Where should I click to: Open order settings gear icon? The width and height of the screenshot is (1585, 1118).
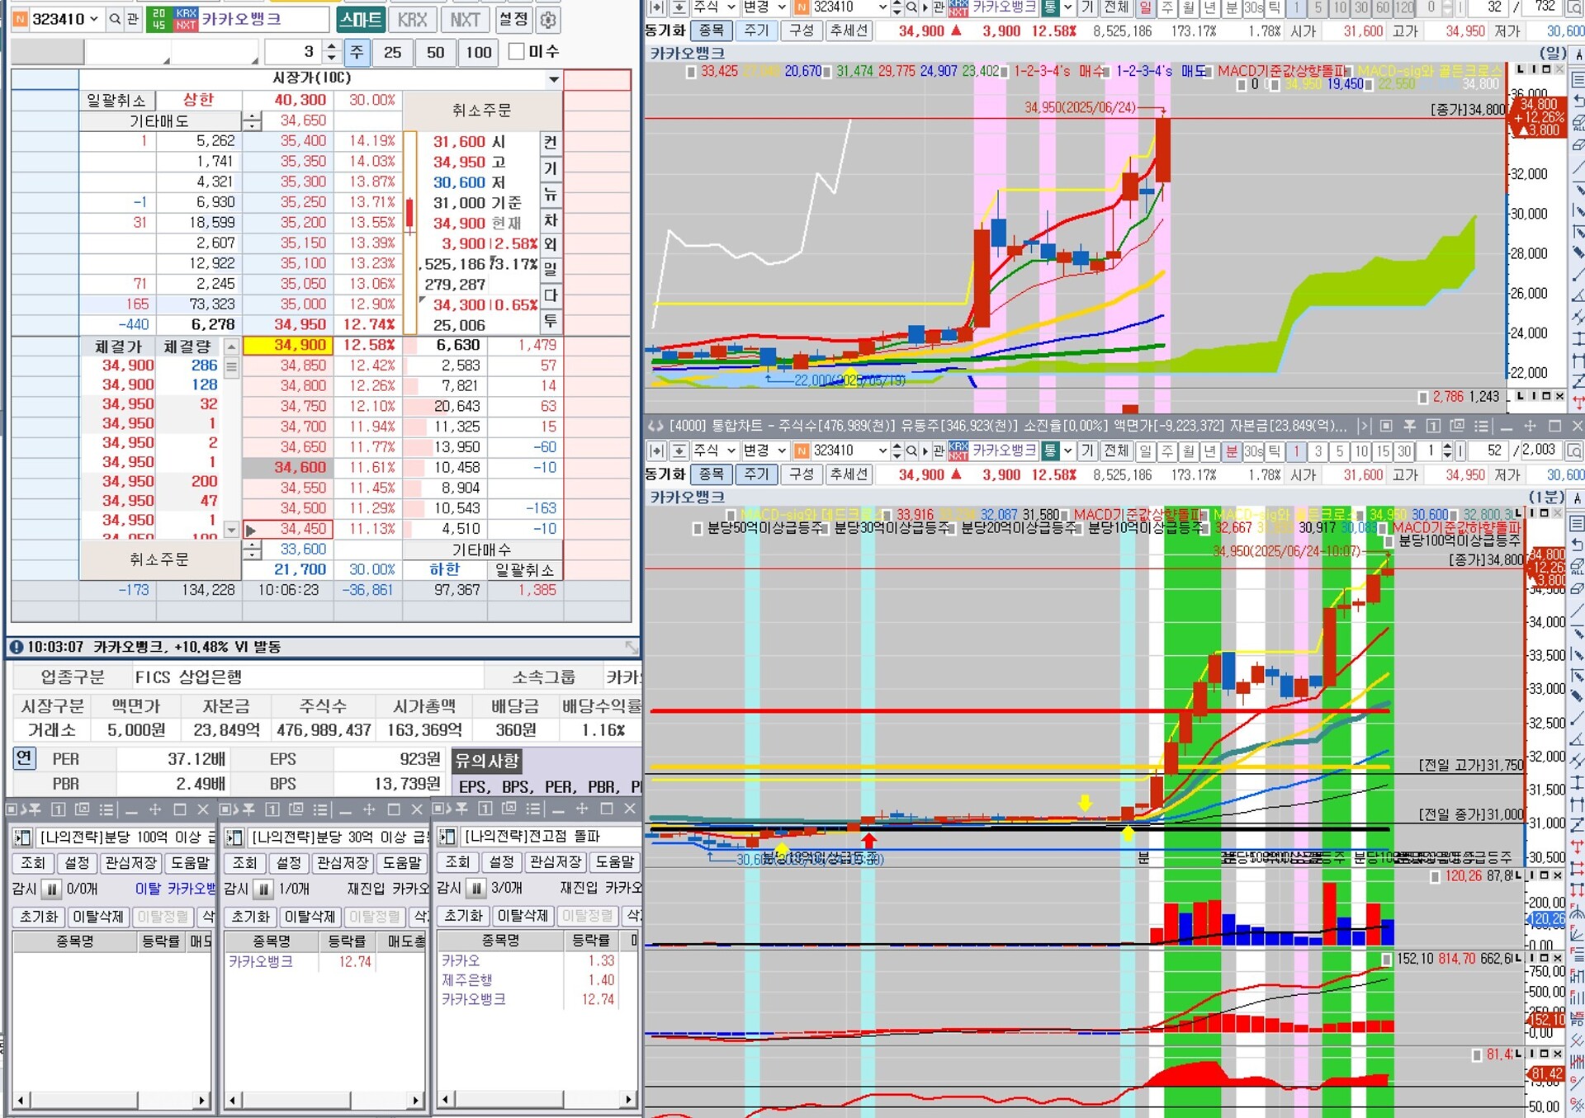click(548, 19)
